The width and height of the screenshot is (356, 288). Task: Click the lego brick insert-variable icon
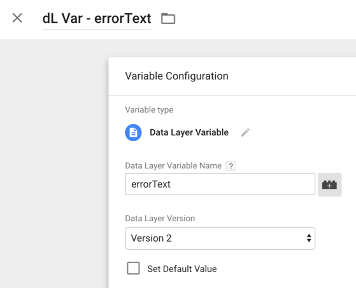[329, 184]
